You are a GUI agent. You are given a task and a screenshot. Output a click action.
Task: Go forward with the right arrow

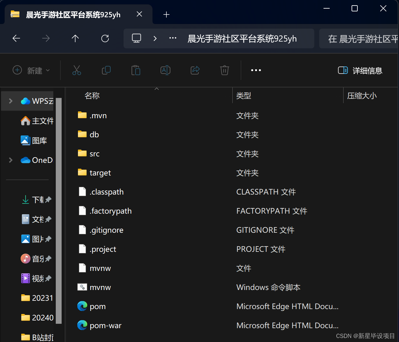pyautogui.click(x=46, y=38)
